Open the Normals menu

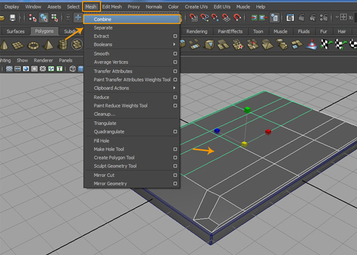(x=154, y=7)
